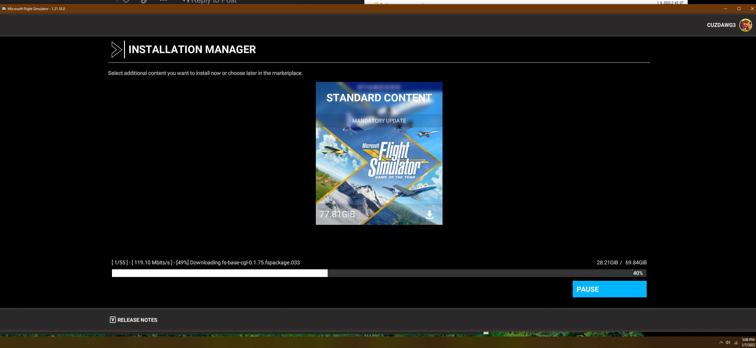Click the 28.21GiB / 69.84GiB download counter

(x=622, y=263)
